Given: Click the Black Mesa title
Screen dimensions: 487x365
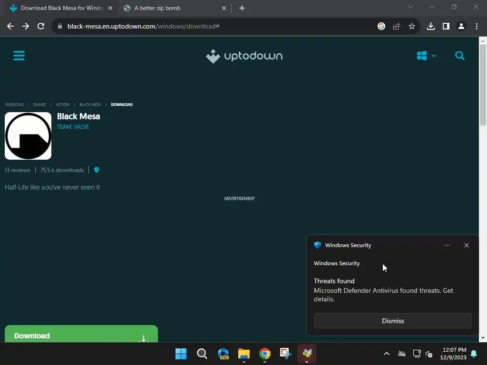Looking at the screenshot, I should (78, 116).
